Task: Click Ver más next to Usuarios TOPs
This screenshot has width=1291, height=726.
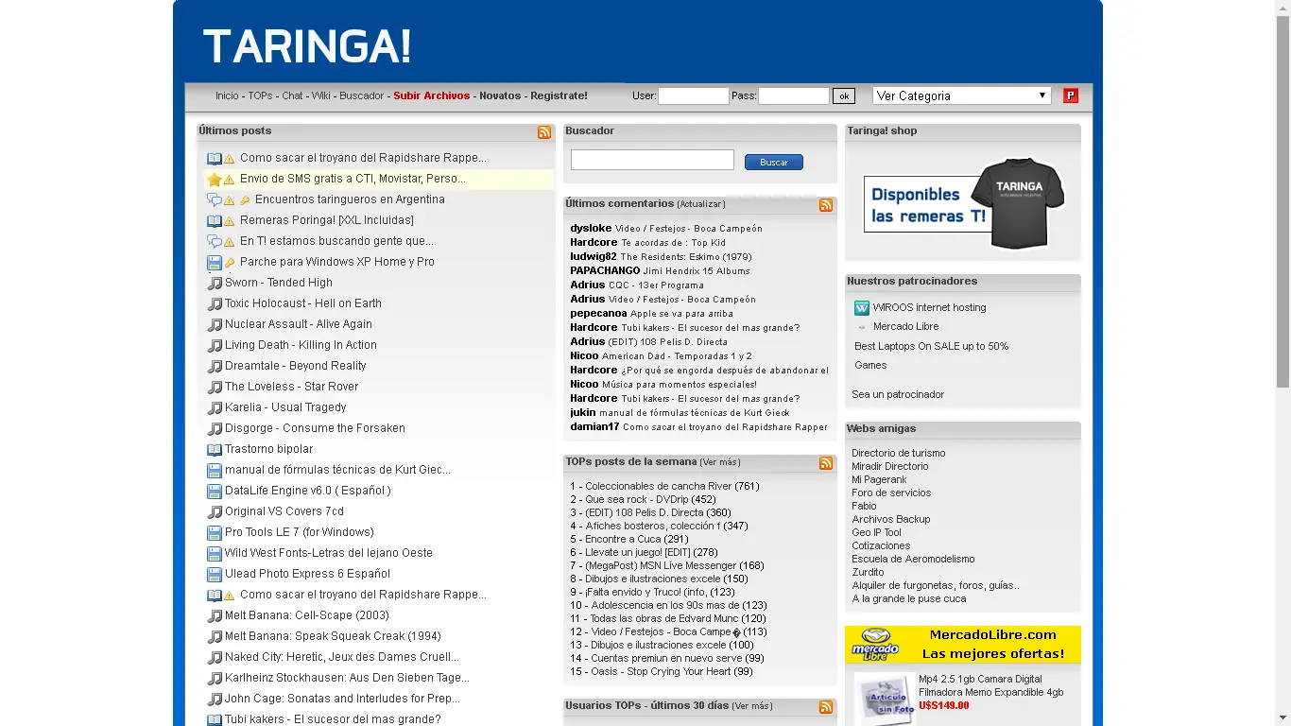Action: 752,706
